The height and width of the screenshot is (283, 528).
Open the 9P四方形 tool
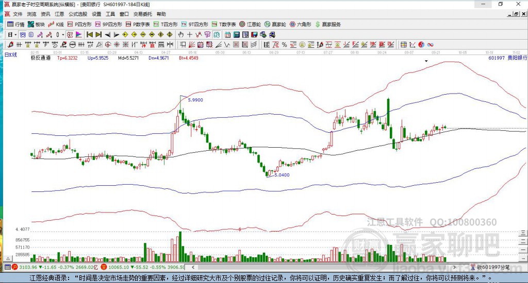(x=108, y=24)
